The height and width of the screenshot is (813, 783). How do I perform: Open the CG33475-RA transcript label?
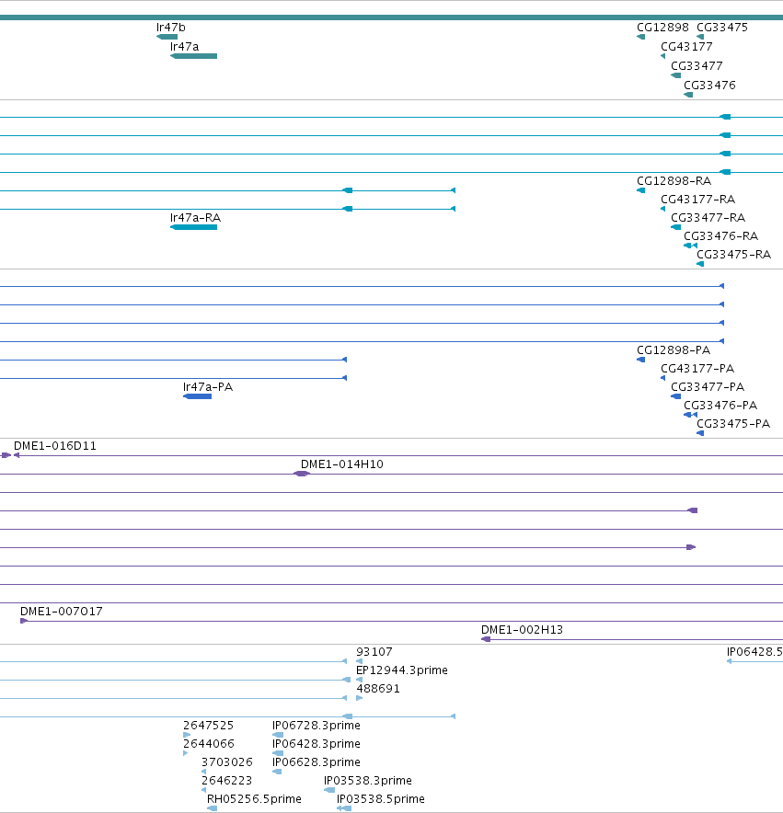click(733, 255)
